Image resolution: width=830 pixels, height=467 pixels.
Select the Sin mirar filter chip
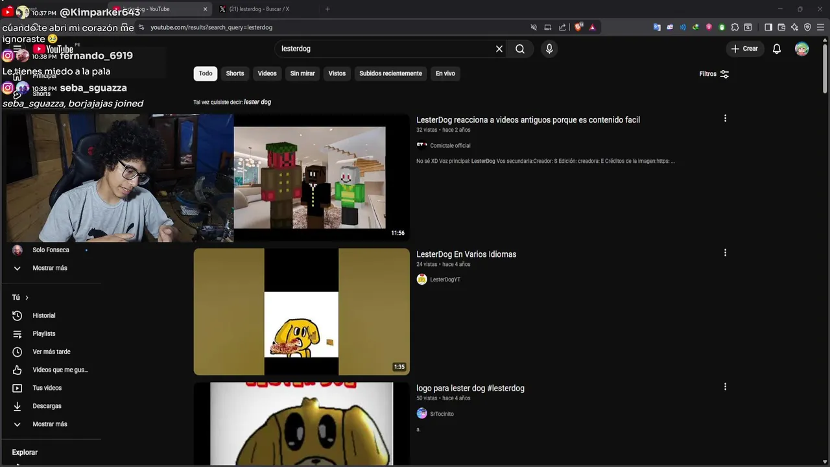point(302,73)
